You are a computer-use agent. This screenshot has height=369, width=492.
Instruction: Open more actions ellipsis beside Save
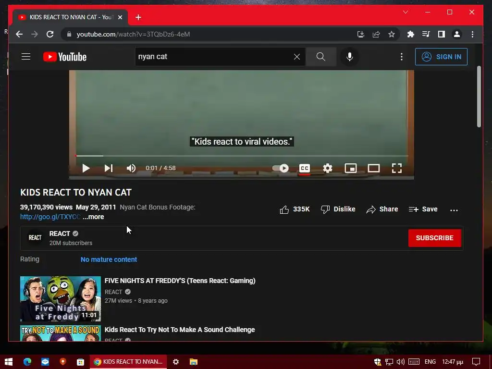454,210
